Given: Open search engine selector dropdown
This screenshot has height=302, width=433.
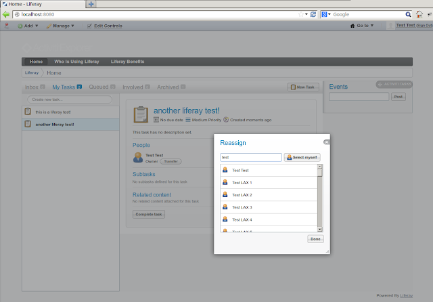Looking at the screenshot, I should pyautogui.click(x=326, y=14).
